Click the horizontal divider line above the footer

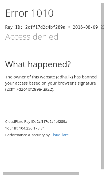(x=52, y=113)
